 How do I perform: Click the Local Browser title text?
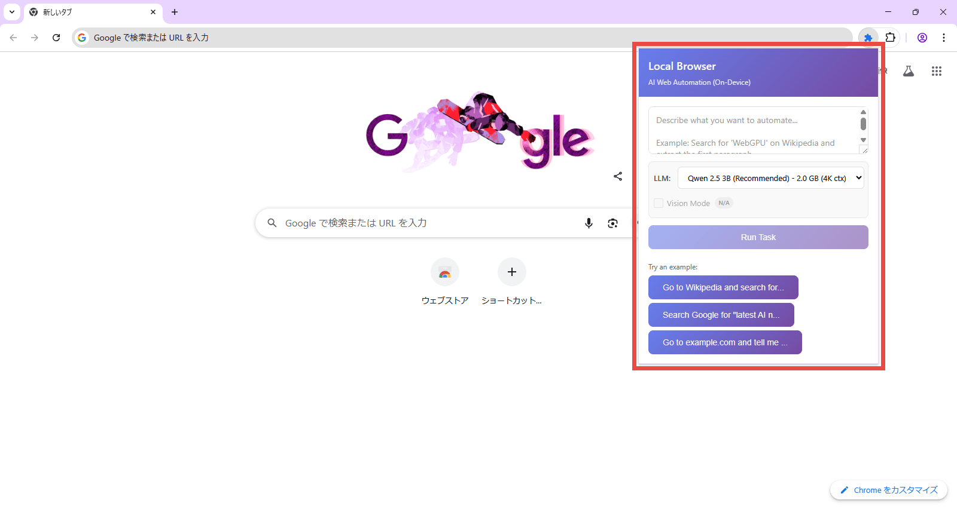click(x=682, y=66)
